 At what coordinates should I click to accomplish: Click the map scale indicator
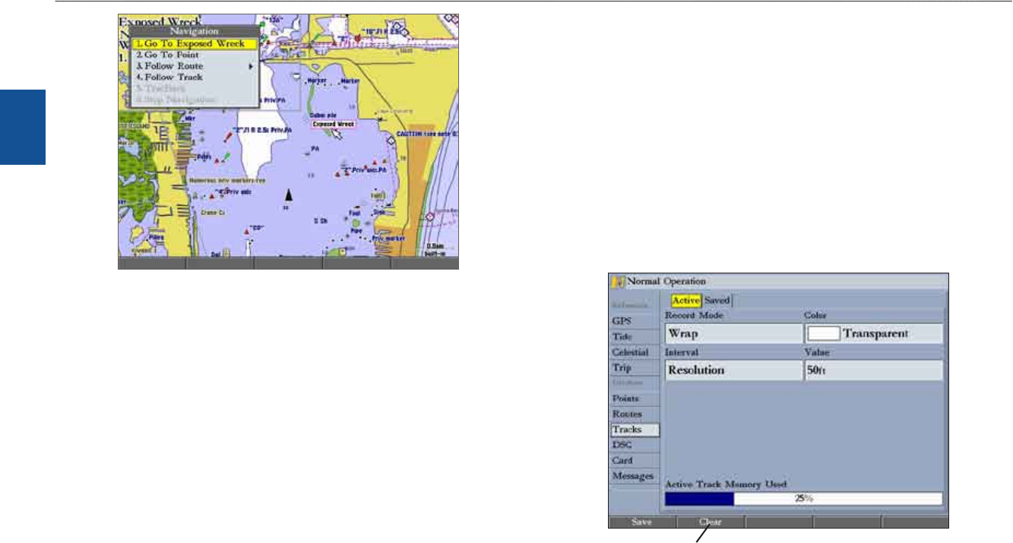pyautogui.click(x=435, y=248)
